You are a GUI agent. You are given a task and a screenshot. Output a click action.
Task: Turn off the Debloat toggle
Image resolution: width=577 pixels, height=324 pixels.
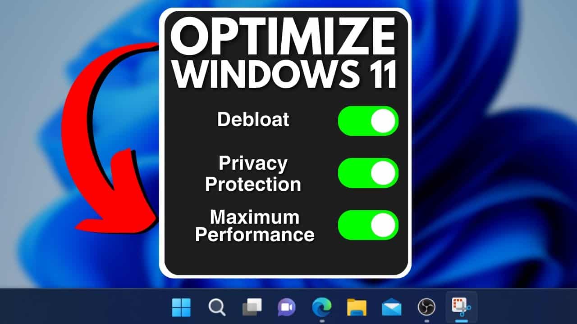coord(368,121)
